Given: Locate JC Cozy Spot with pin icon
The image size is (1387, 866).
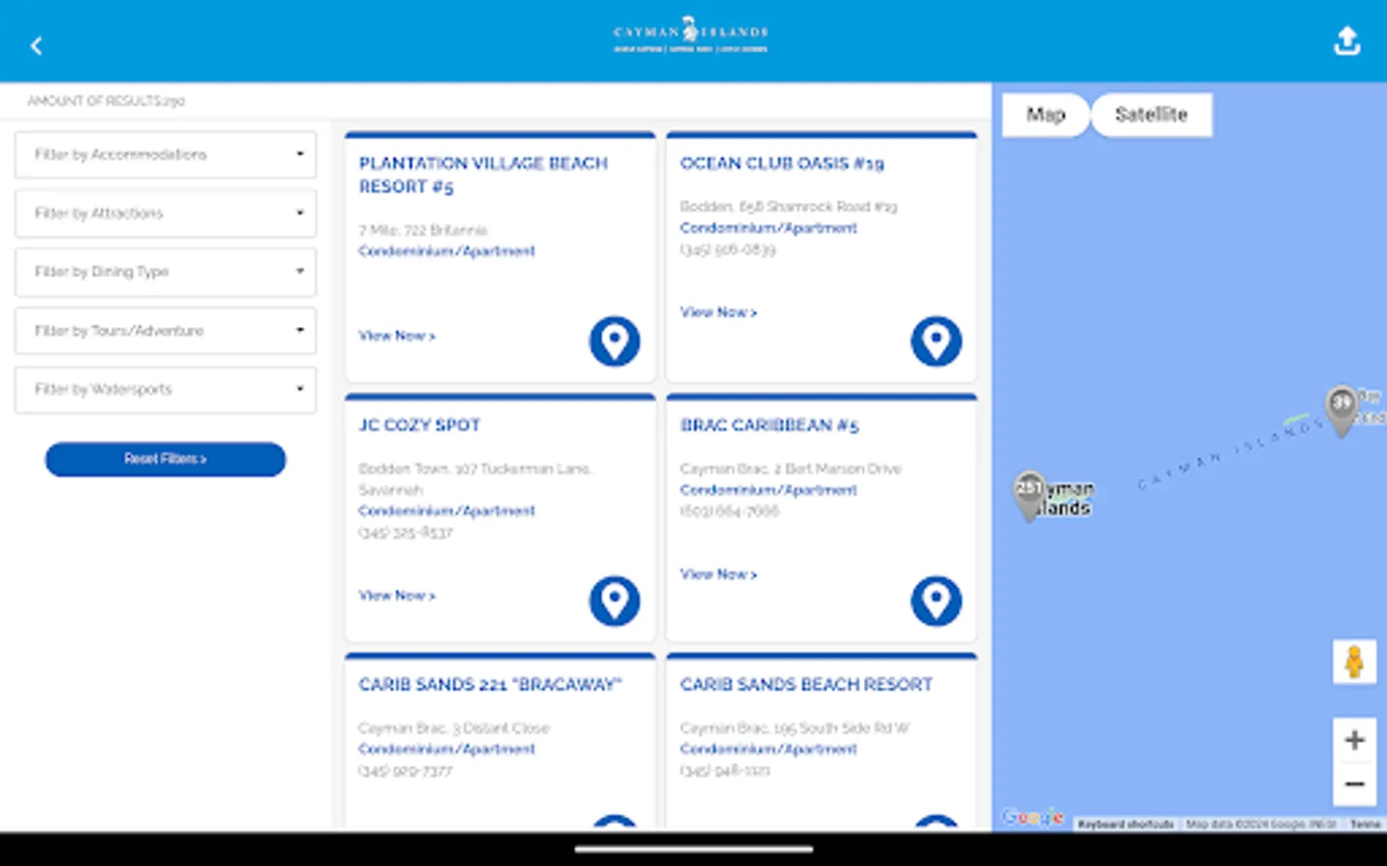Looking at the screenshot, I should point(615,600).
